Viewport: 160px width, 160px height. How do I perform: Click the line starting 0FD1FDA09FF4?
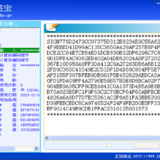pos(104,81)
